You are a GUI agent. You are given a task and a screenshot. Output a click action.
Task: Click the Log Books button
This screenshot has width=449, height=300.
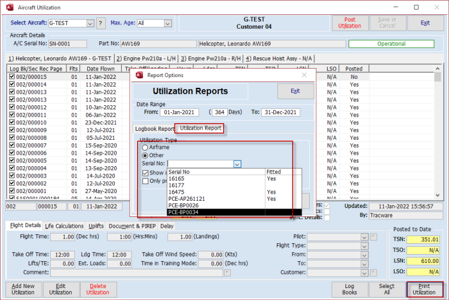pyautogui.click(x=349, y=289)
